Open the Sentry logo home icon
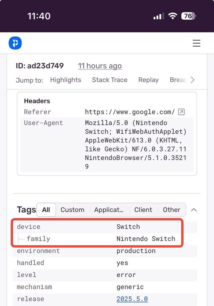 click(15, 43)
